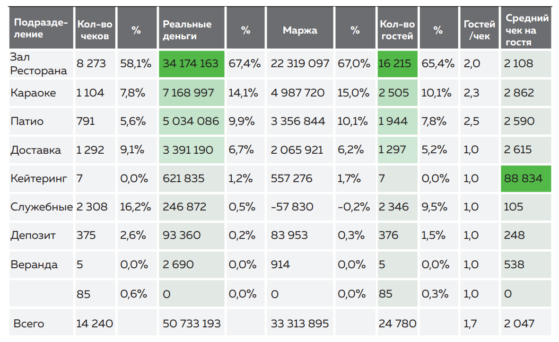
Task: Click the "Служебные" row label
Action: (42, 207)
